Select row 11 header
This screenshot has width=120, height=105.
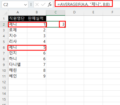click(4, 76)
